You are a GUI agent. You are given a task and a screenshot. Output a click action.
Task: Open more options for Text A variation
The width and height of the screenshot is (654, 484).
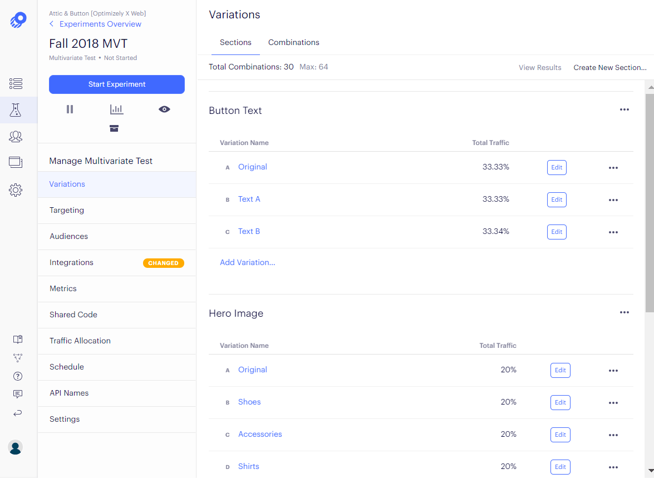613,200
